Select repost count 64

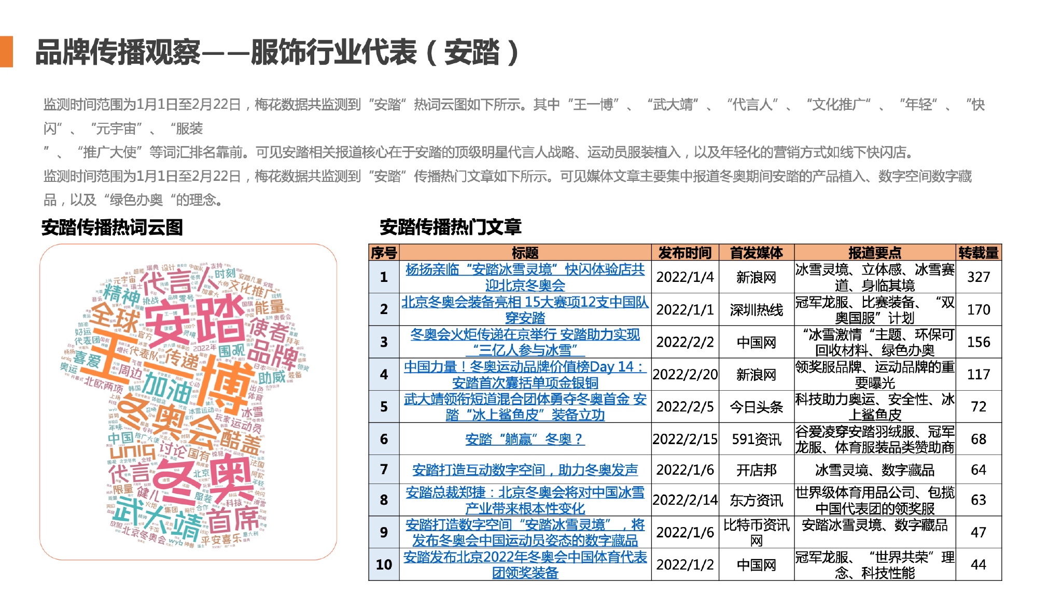click(979, 470)
